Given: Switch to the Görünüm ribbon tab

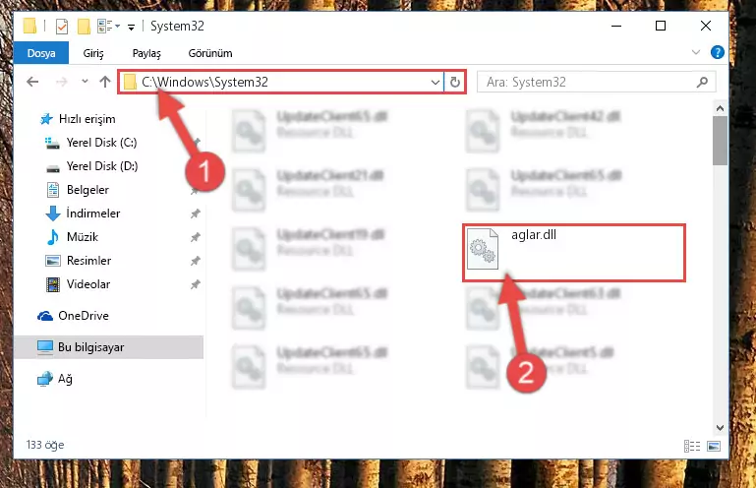Looking at the screenshot, I should [210, 53].
